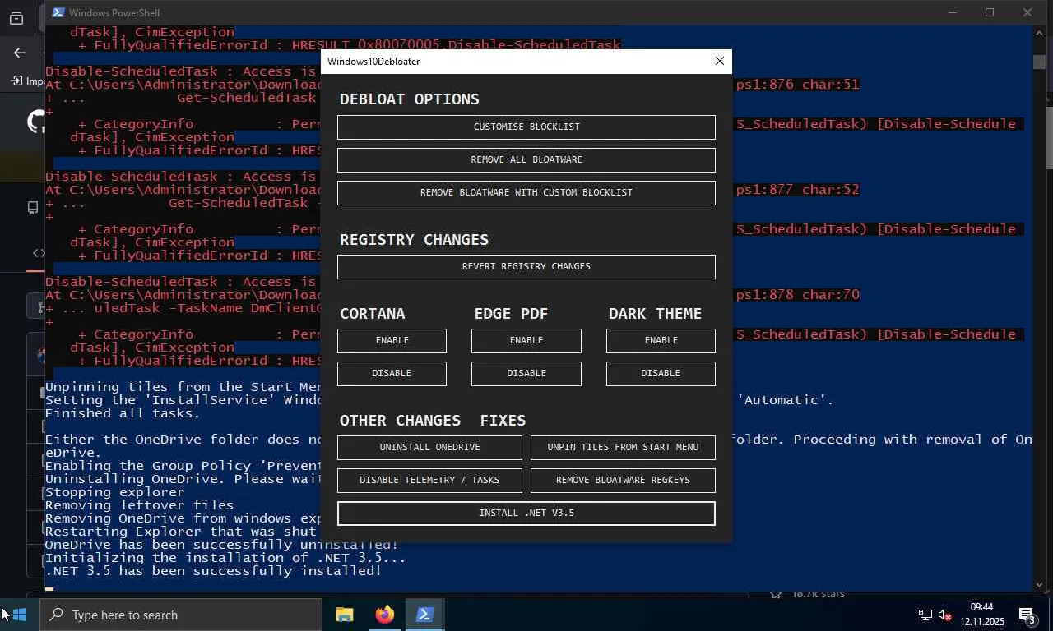The width and height of the screenshot is (1053, 631).
Task: Remove bloatware regkeys
Action: (x=623, y=480)
